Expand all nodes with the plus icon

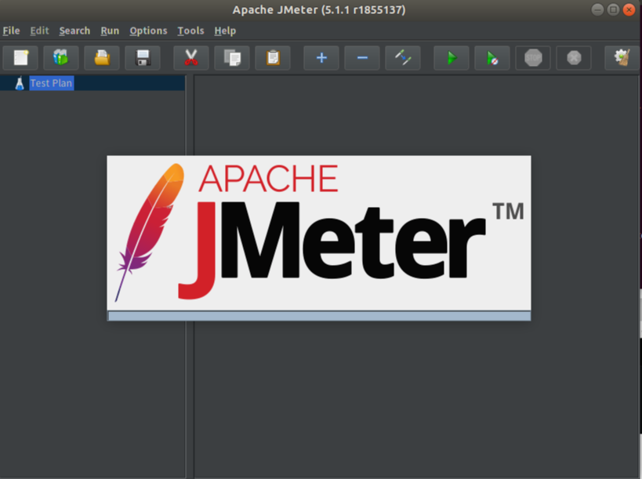[x=321, y=58]
